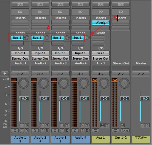Open empty first insert slot on Audio 2
Image resolution: width=152 pixels, height=145 pixels.
40,23
